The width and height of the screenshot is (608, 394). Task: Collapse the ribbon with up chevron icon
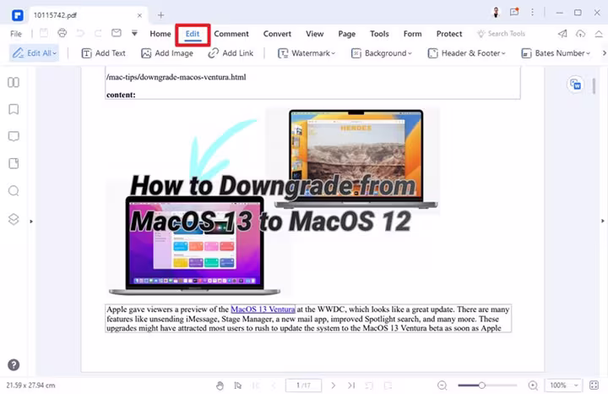599,34
